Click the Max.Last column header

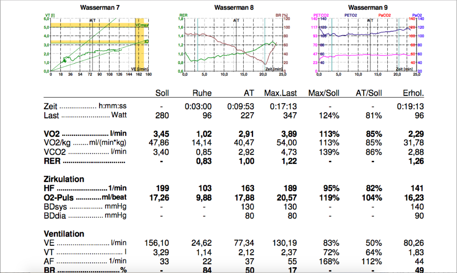coord(280,93)
